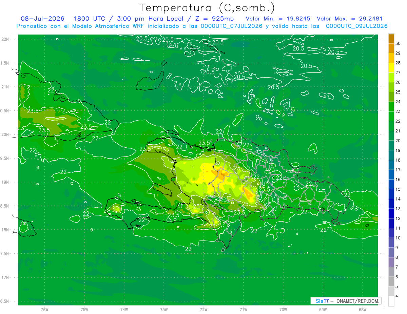Click the "70W" longitude axis label
Viewport: 407px width, 314px height.
(x=283, y=310)
